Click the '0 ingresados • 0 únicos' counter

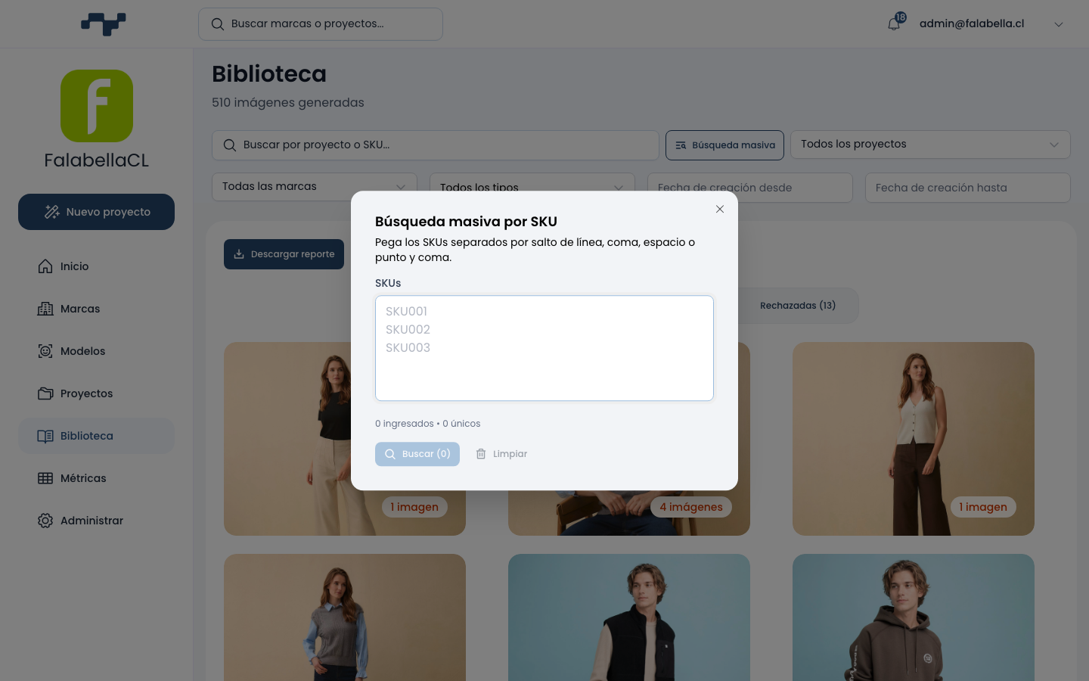428,424
